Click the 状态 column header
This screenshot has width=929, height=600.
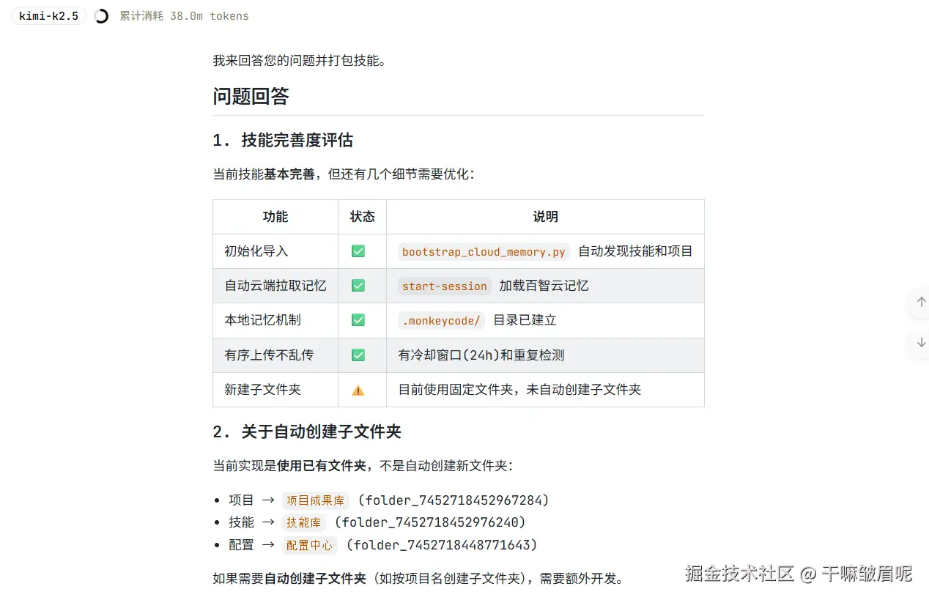tap(362, 217)
